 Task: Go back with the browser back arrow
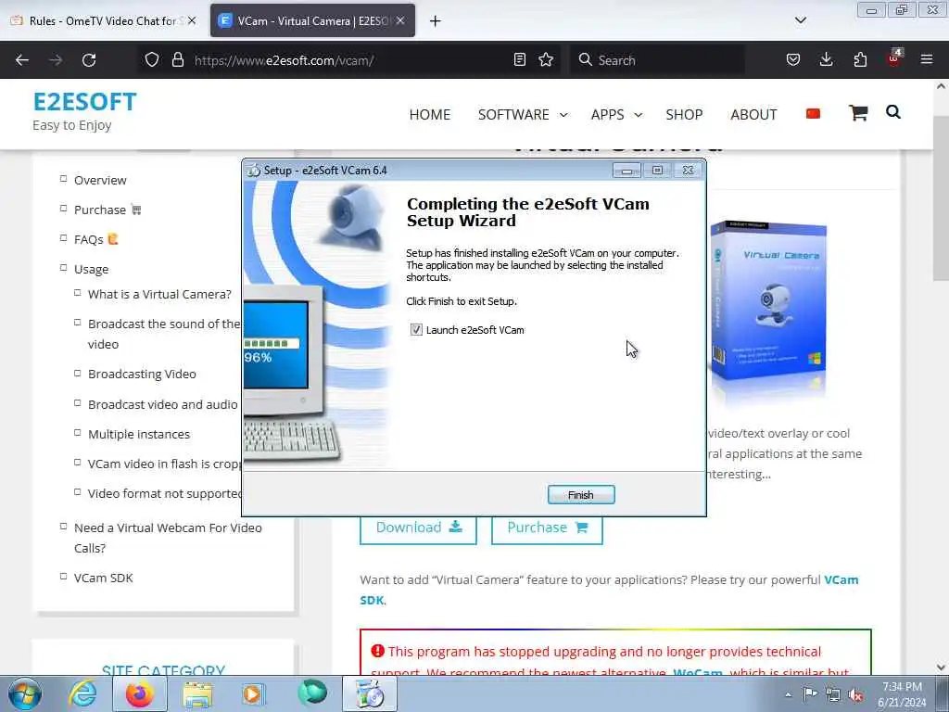tap(22, 60)
